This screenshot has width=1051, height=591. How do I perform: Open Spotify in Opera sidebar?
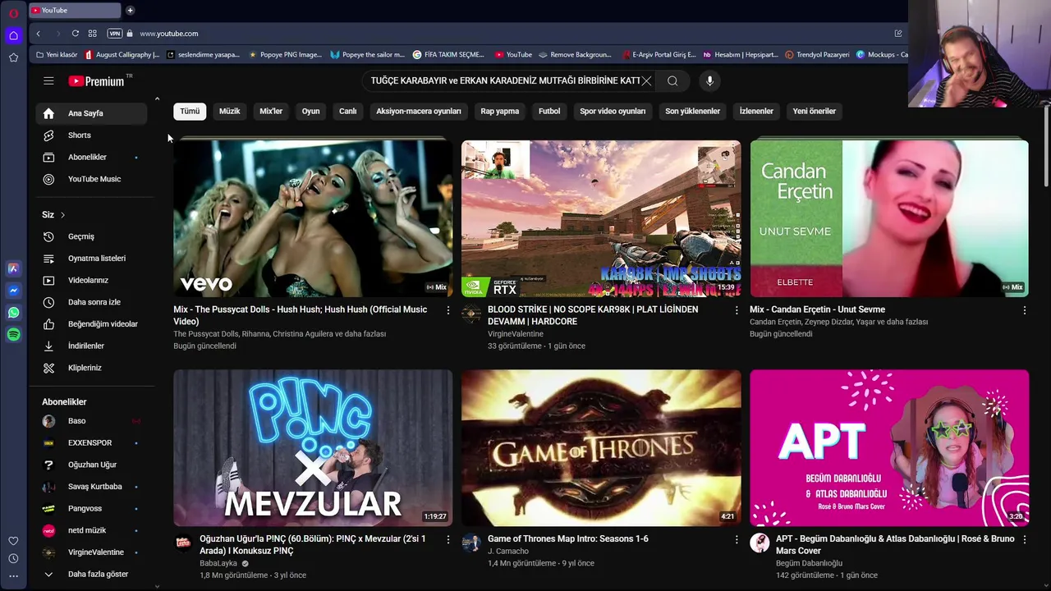[x=13, y=335]
